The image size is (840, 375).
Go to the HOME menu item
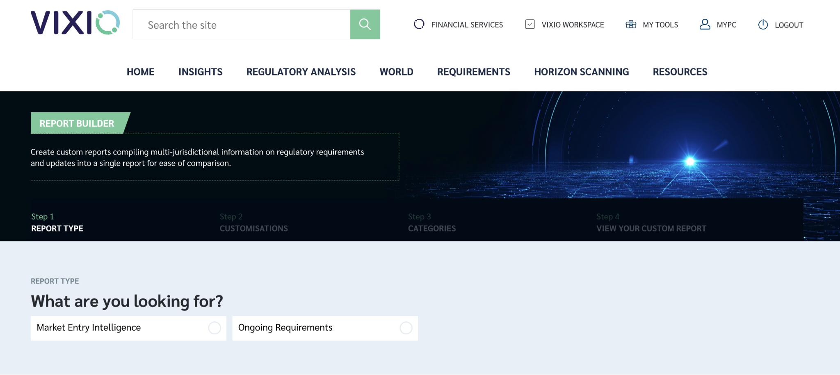coord(141,72)
